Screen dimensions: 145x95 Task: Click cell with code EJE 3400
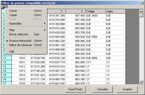pyautogui.click(x=96, y=16)
